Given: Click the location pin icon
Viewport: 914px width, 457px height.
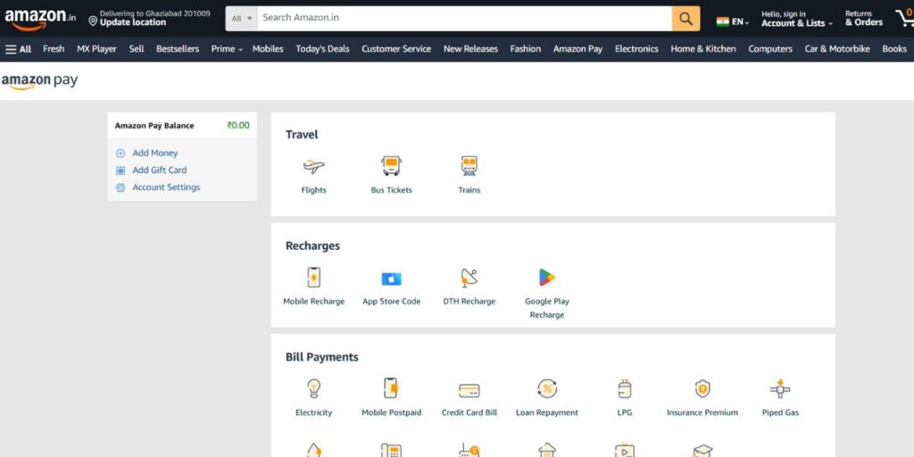Looking at the screenshot, I should pos(93,21).
